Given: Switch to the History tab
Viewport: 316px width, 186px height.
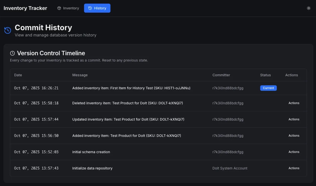Looking at the screenshot, I should click(x=97, y=8).
